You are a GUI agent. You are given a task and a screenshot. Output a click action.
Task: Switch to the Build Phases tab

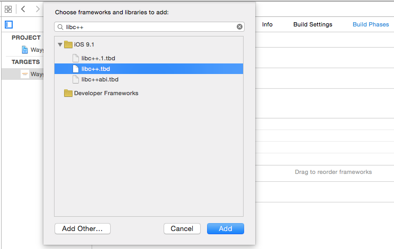click(x=371, y=24)
